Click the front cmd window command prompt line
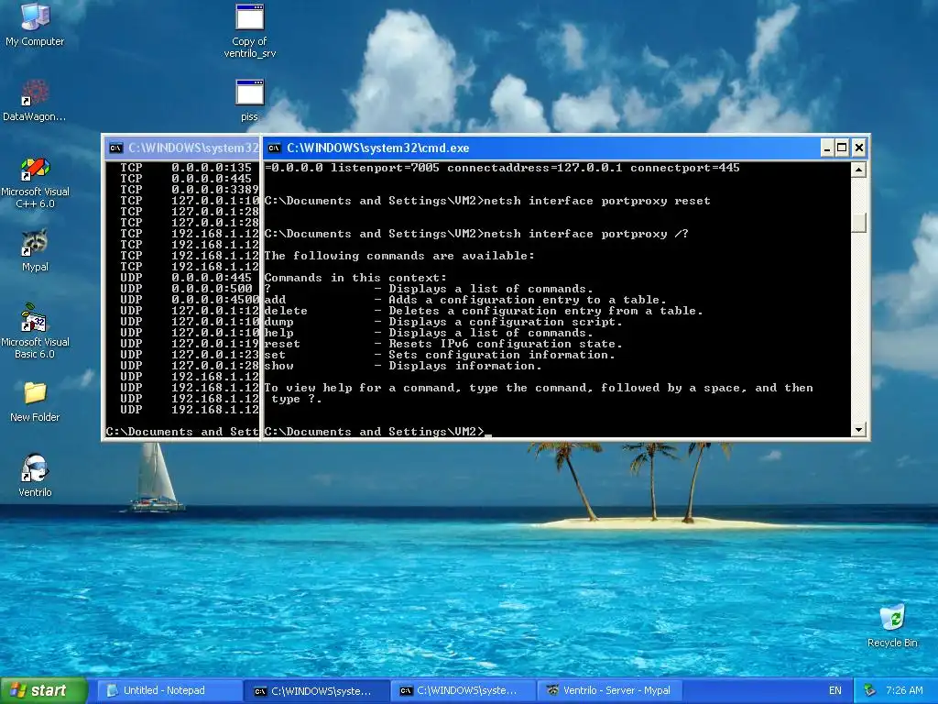The width and height of the screenshot is (938, 704). 377,432
